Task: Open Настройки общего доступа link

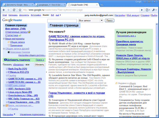Action: click(x=32, y=55)
